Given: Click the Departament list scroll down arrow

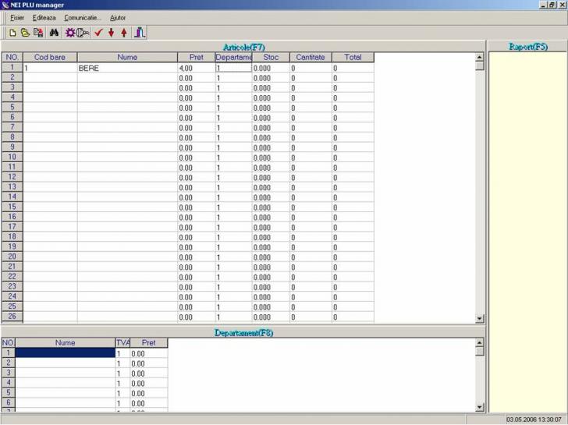Looking at the screenshot, I should pos(480,407).
